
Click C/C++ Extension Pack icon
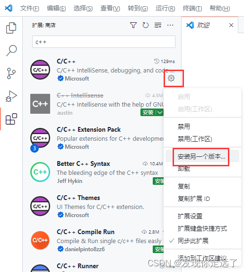40,138
